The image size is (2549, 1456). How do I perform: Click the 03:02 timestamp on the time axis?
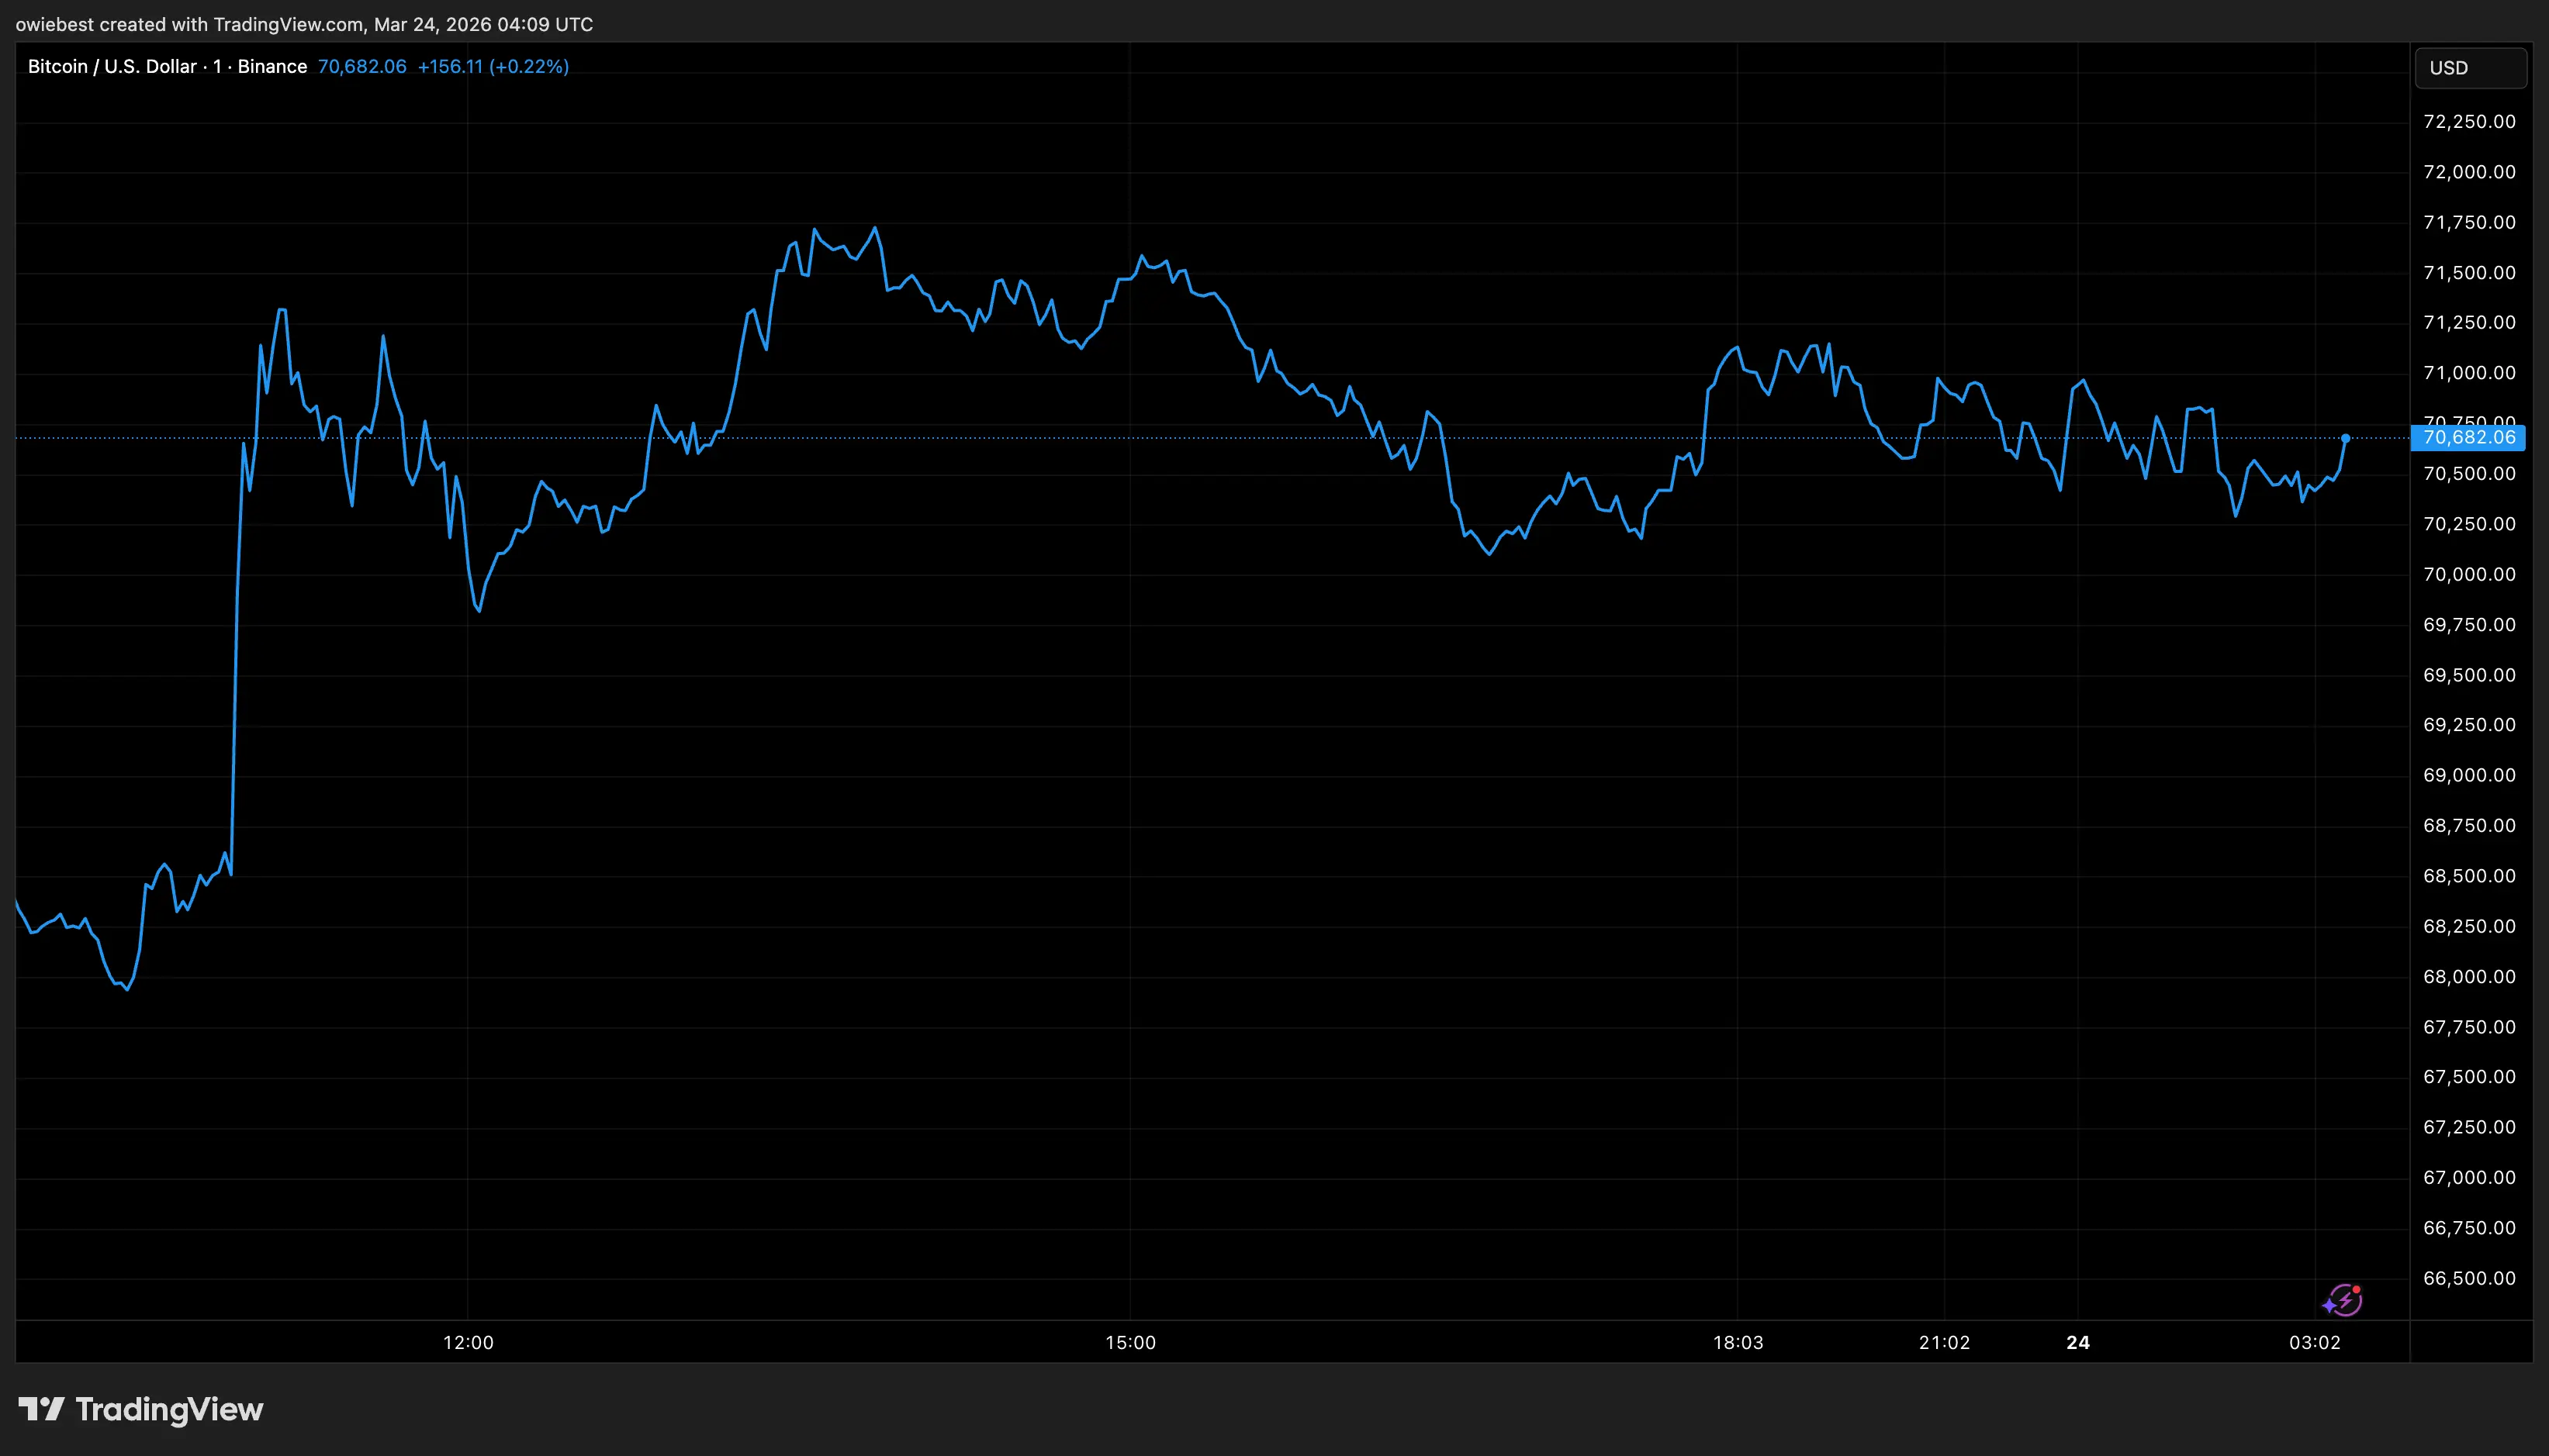(x=2318, y=1343)
